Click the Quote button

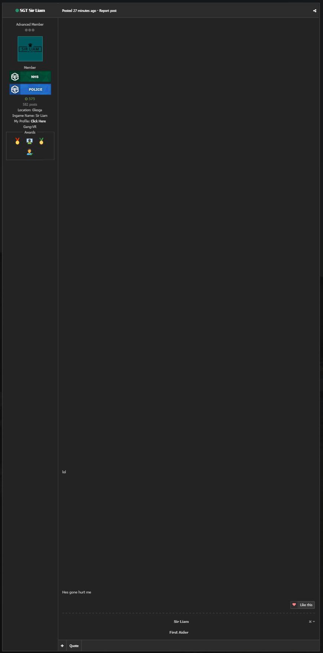(x=74, y=646)
